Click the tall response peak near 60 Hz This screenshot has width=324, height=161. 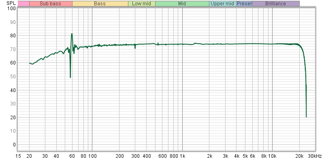(x=72, y=34)
